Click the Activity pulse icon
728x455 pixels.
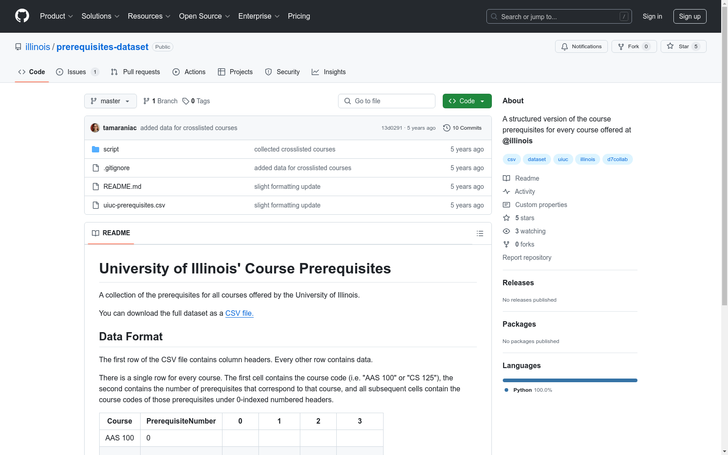pyautogui.click(x=506, y=192)
